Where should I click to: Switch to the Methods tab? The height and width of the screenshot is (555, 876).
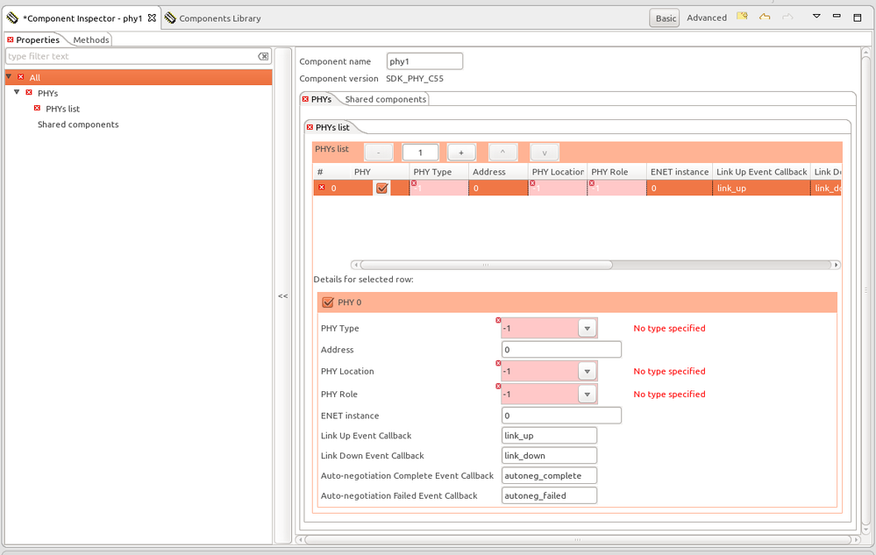pyautogui.click(x=90, y=39)
